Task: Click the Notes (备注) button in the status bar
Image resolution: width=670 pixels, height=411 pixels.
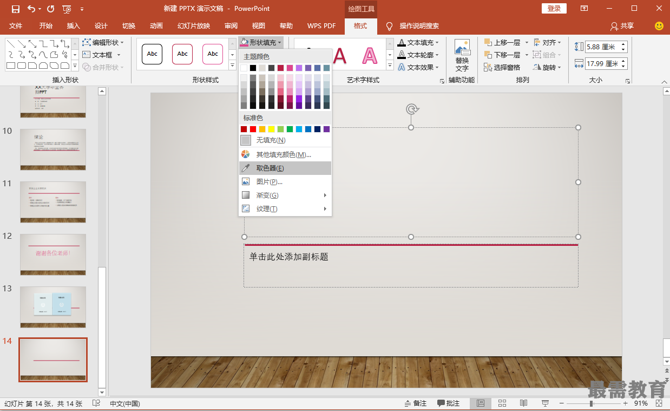Action: (415, 403)
